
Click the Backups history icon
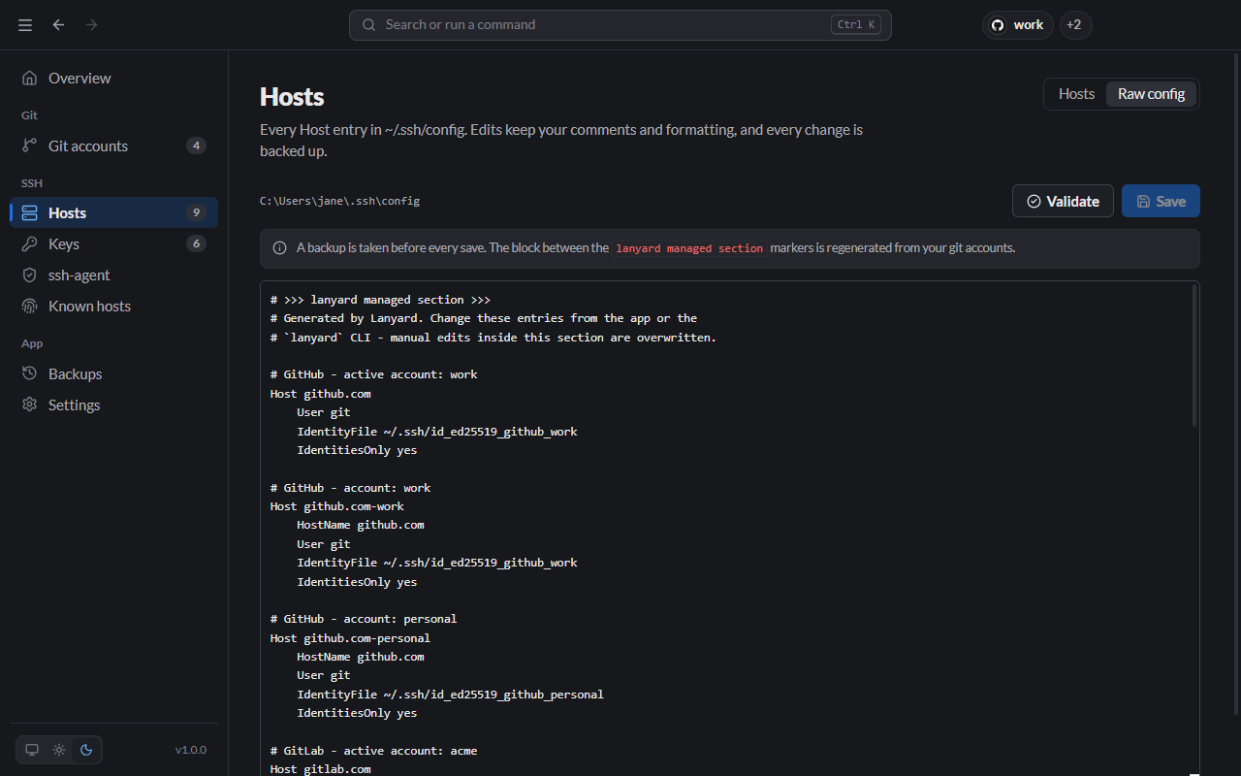pyautogui.click(x=30, y=373)
